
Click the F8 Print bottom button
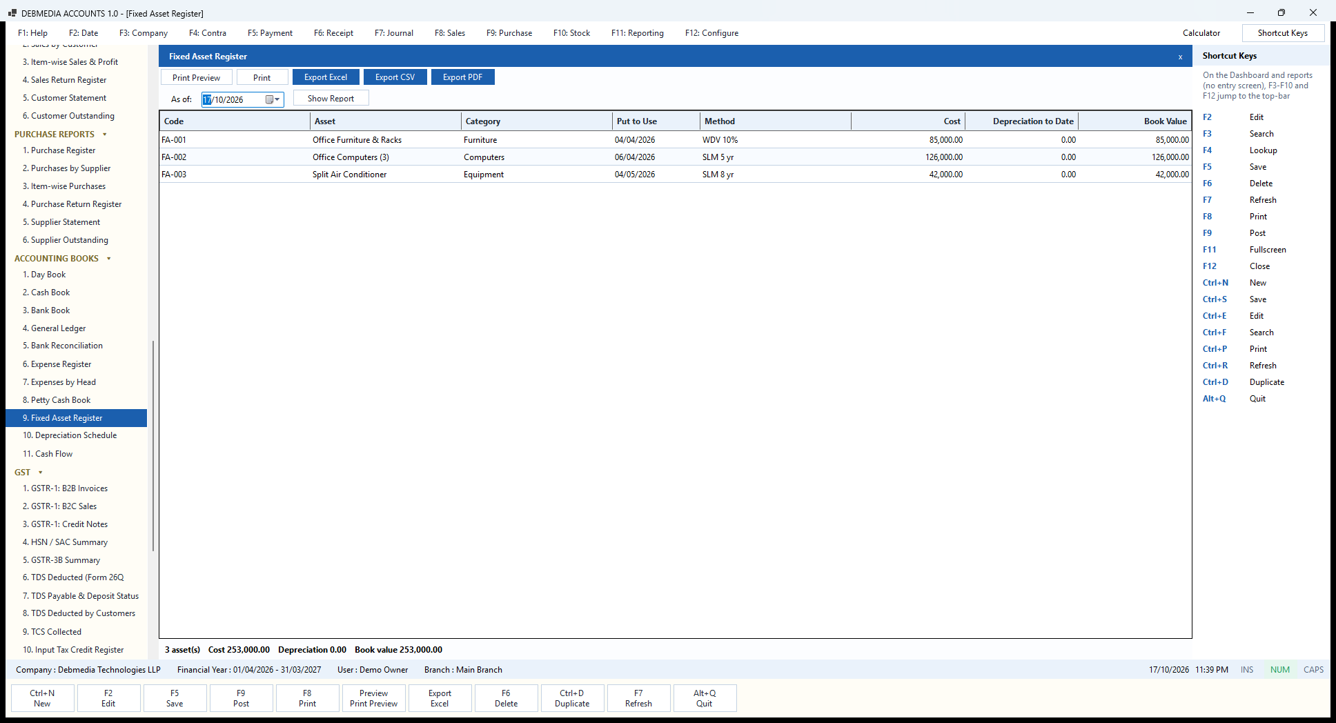(307, 698)
